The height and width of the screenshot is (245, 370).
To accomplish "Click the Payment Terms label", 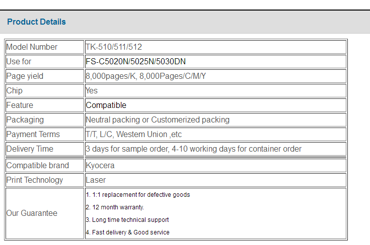I will click(x=33, y=135).
